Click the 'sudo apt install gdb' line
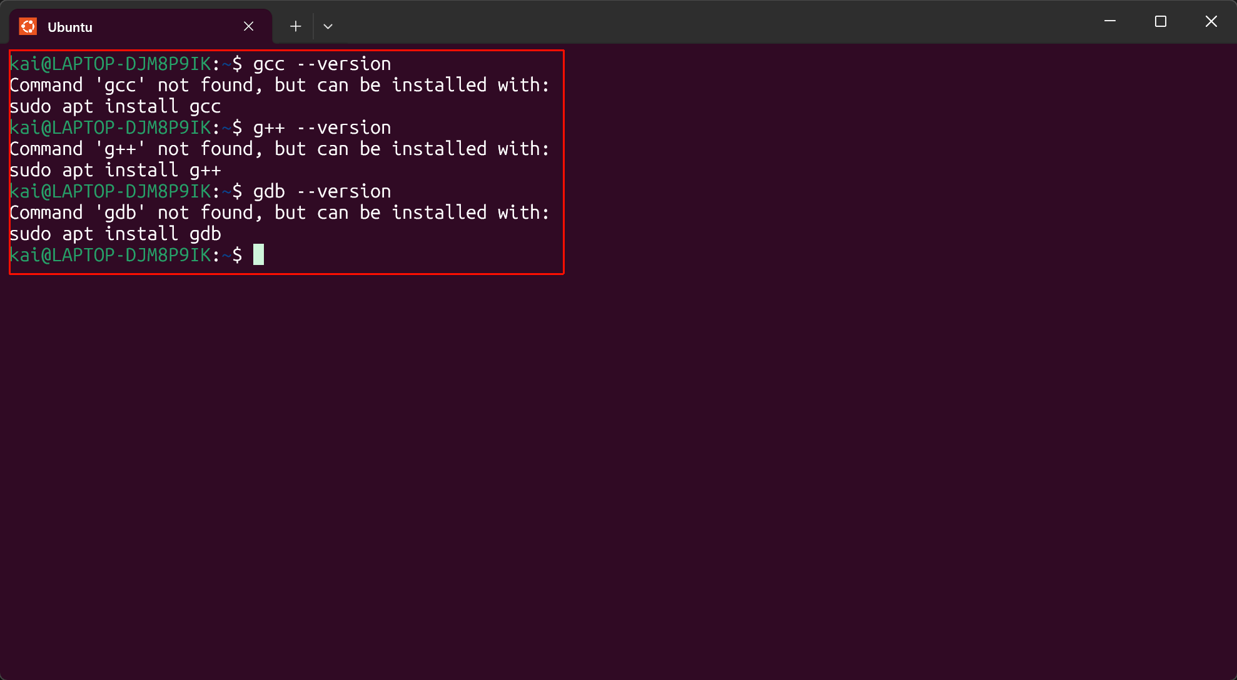The image size is (1237, 680). point(116,234)
